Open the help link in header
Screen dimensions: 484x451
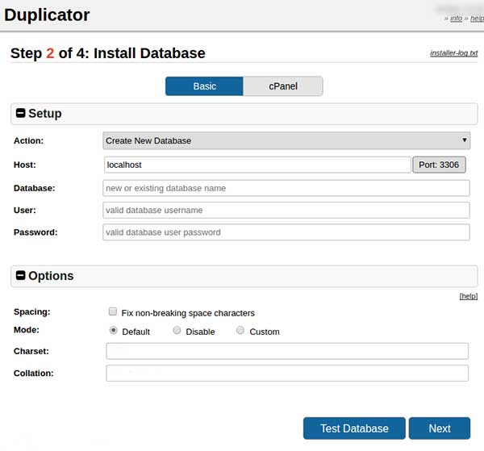[477, 19]
